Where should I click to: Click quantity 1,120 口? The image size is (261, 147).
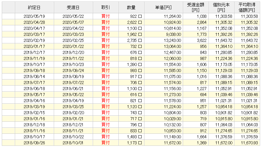(134, 107)
